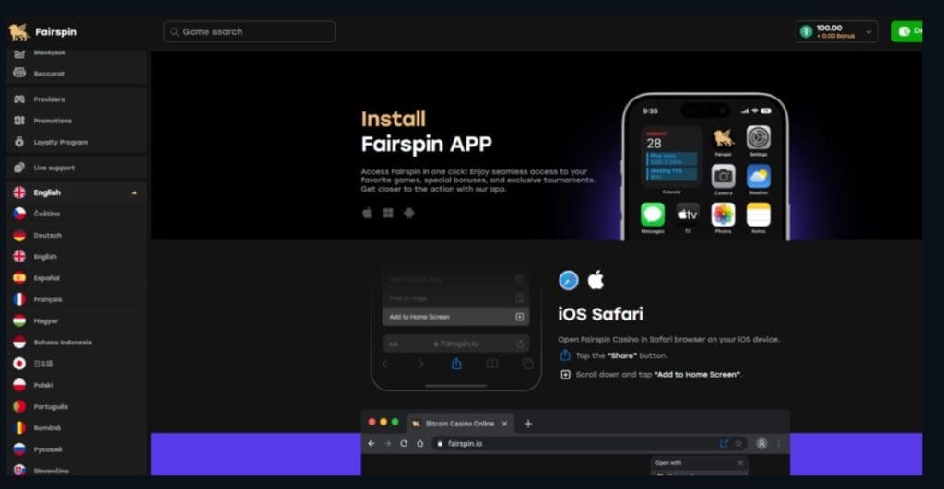Open the 100.00 balance currency dropdown
The width and height of the screenshot is (944, 489).
click(x=836, y=32)
